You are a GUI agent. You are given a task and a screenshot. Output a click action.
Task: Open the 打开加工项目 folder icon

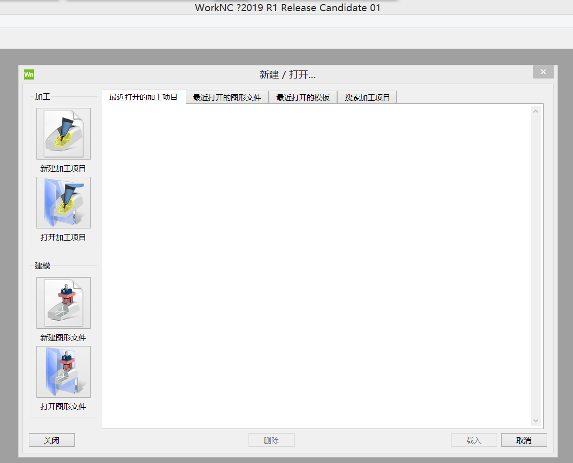click(x=64, y=203)
